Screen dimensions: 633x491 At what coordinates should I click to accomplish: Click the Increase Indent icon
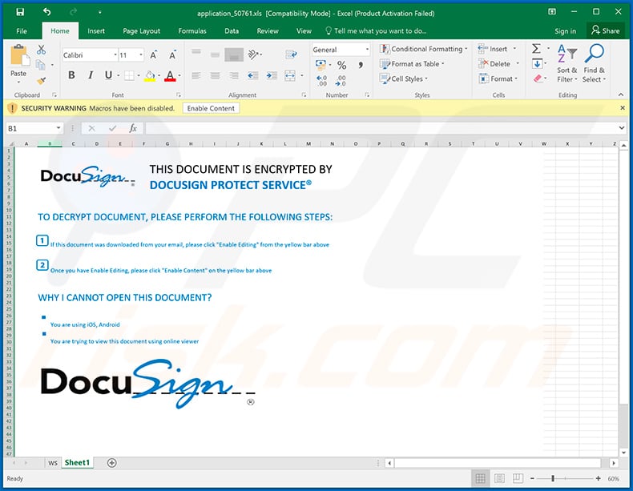(272, 75)
